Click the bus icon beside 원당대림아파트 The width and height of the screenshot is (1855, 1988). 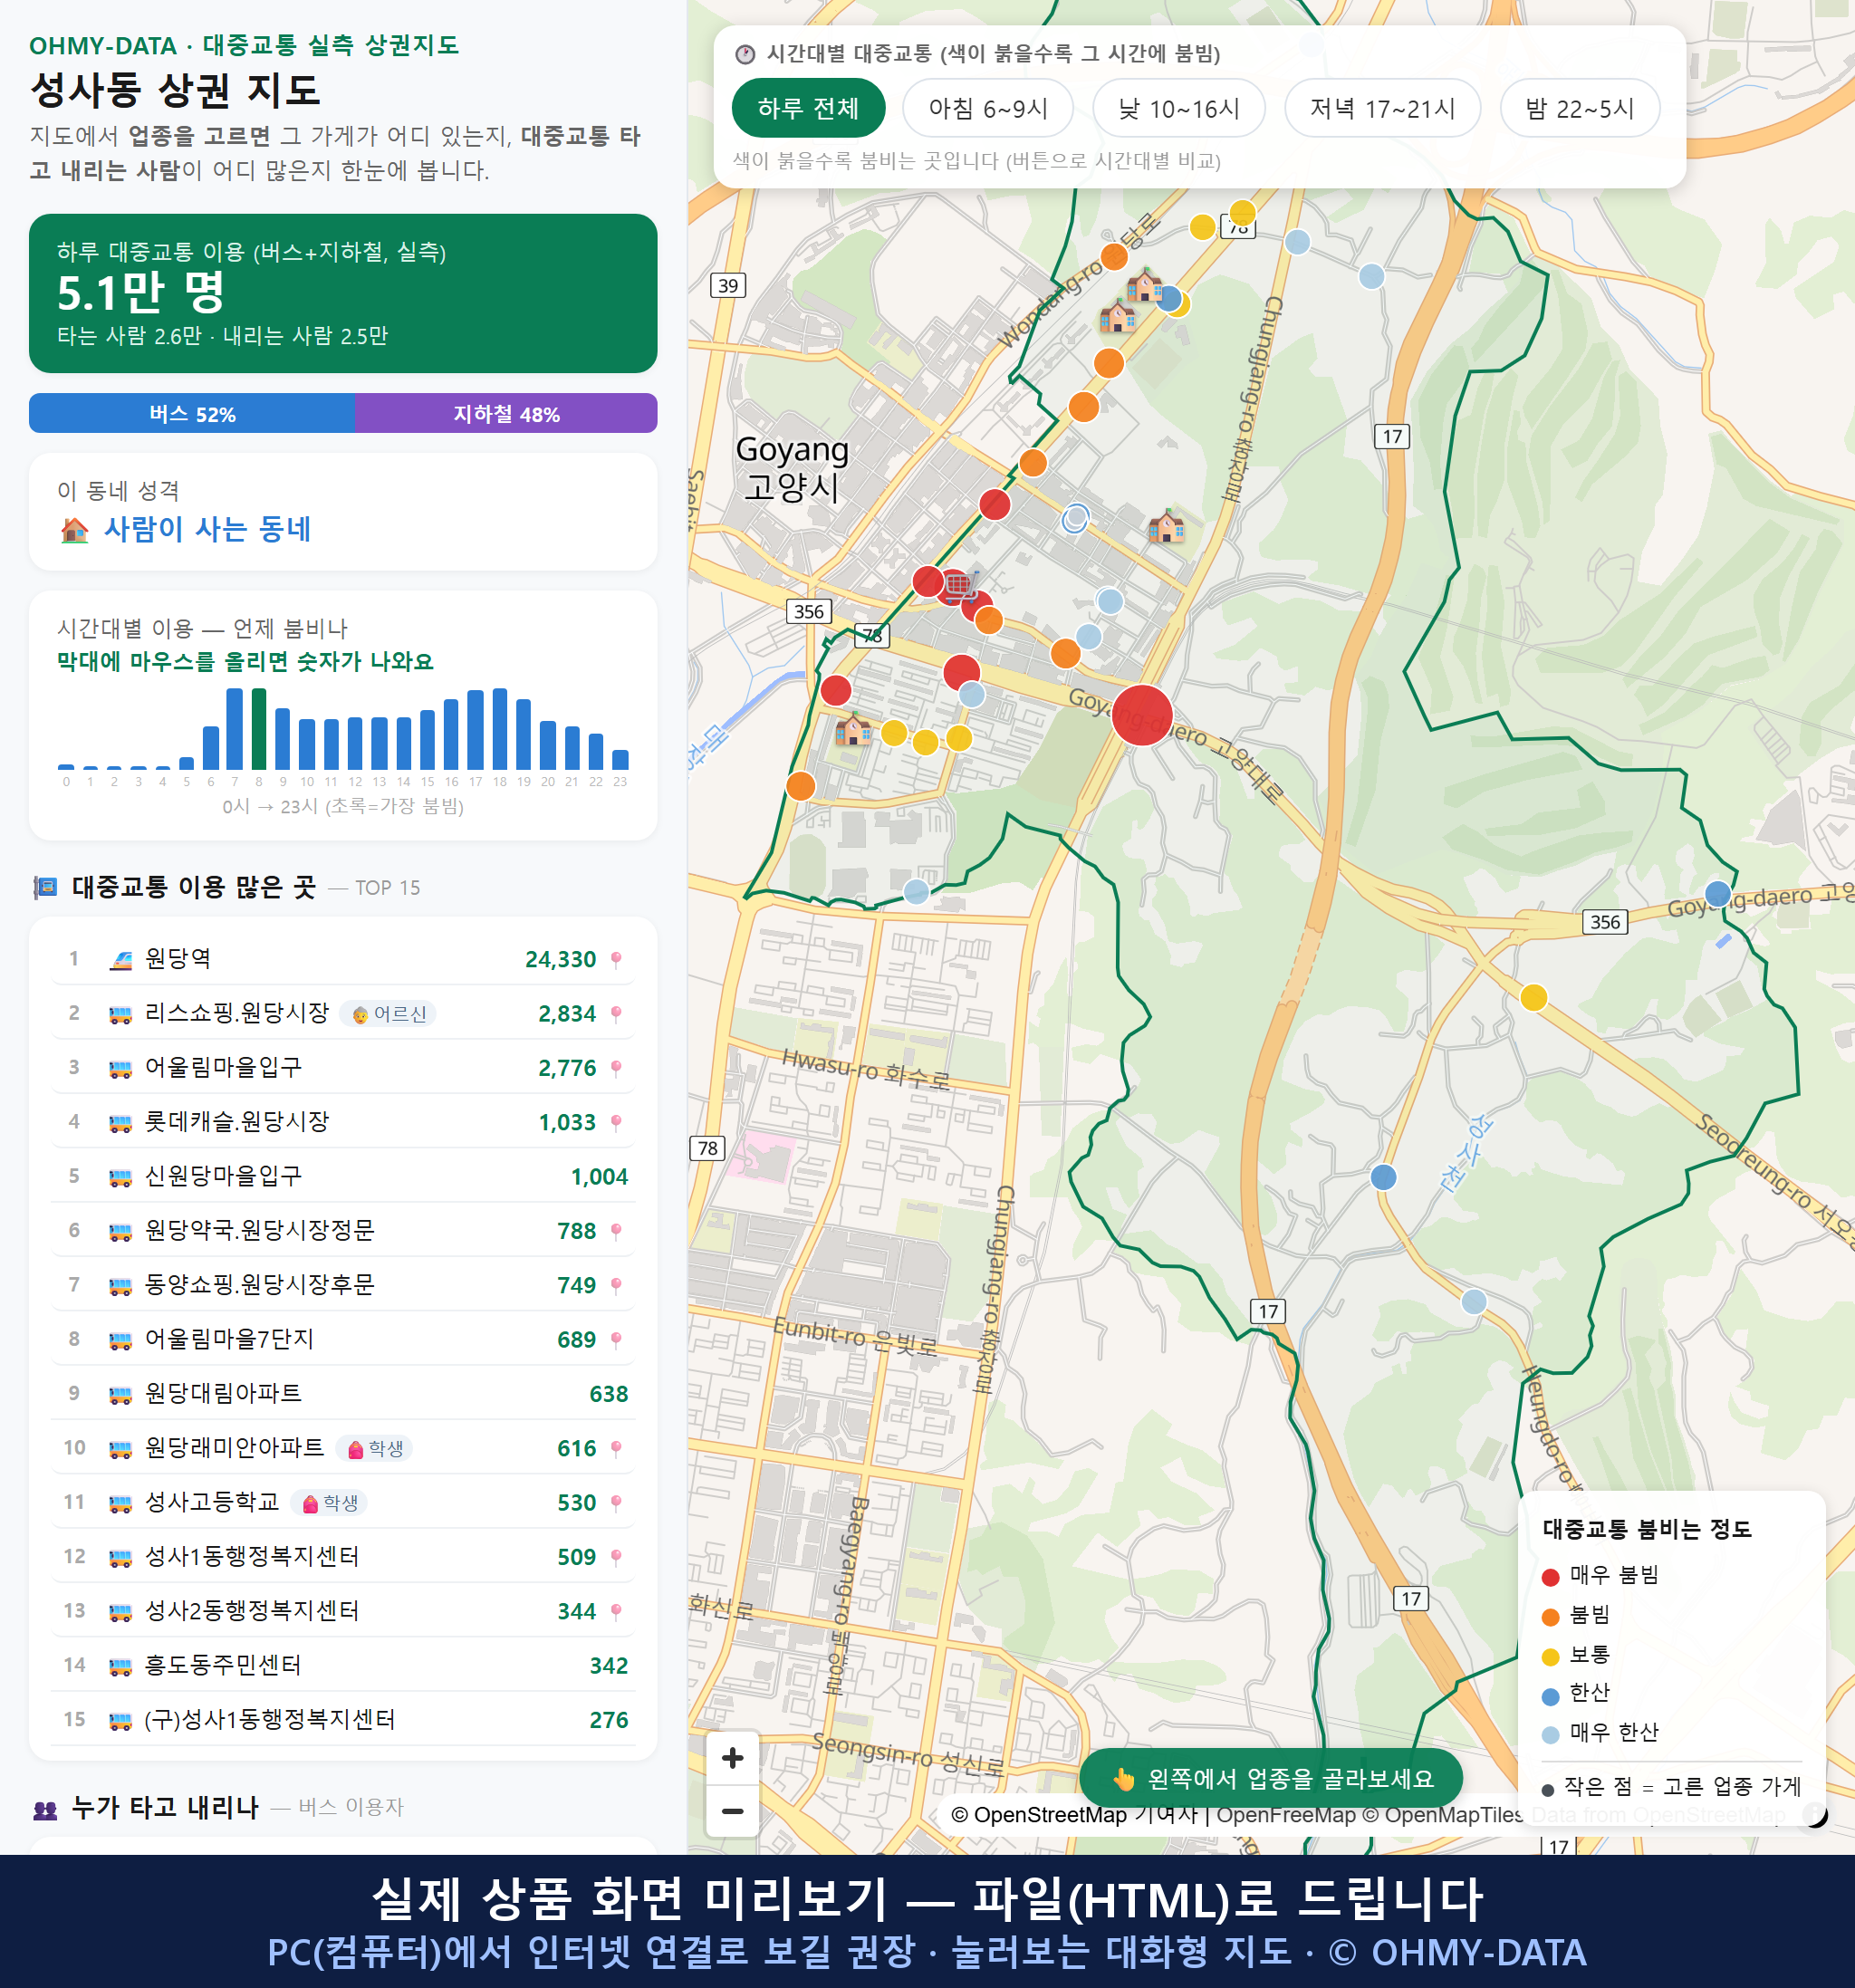[x=120, y=1394]
